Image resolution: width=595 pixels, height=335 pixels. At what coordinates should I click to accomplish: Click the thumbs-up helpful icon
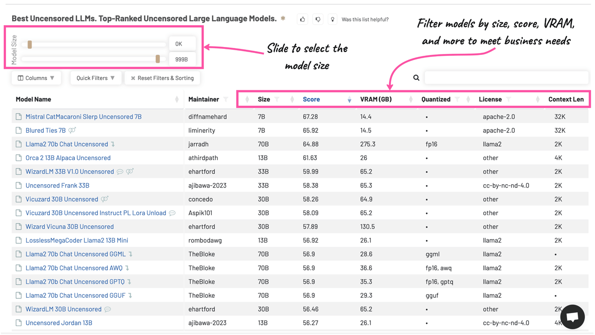[303, 20]
